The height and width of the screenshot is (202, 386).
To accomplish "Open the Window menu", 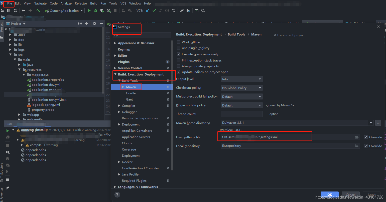I will (135, 3).
